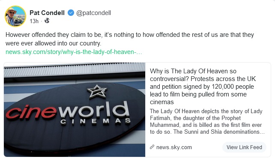Image resolution: width=275 pixels, height=162 pixels.
Task: Click the star emblem on Cineworld sign
Action: point(97,91)
